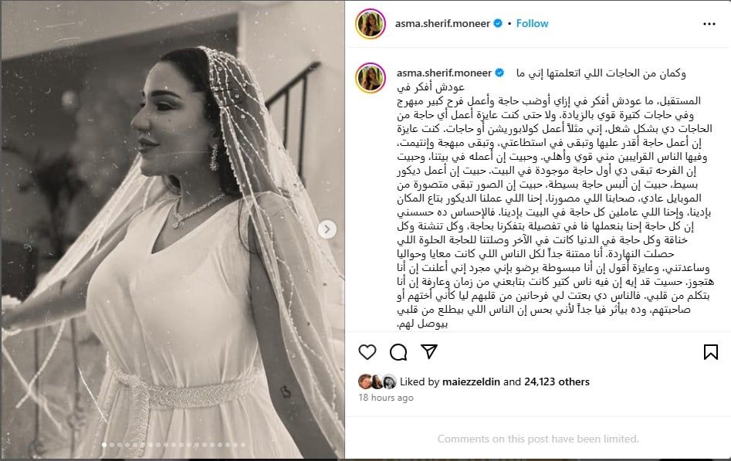This screenshot has width=731, height=461.
Task: Open asma.sherif.moneer profile from header username
Action: click(442, 23)
